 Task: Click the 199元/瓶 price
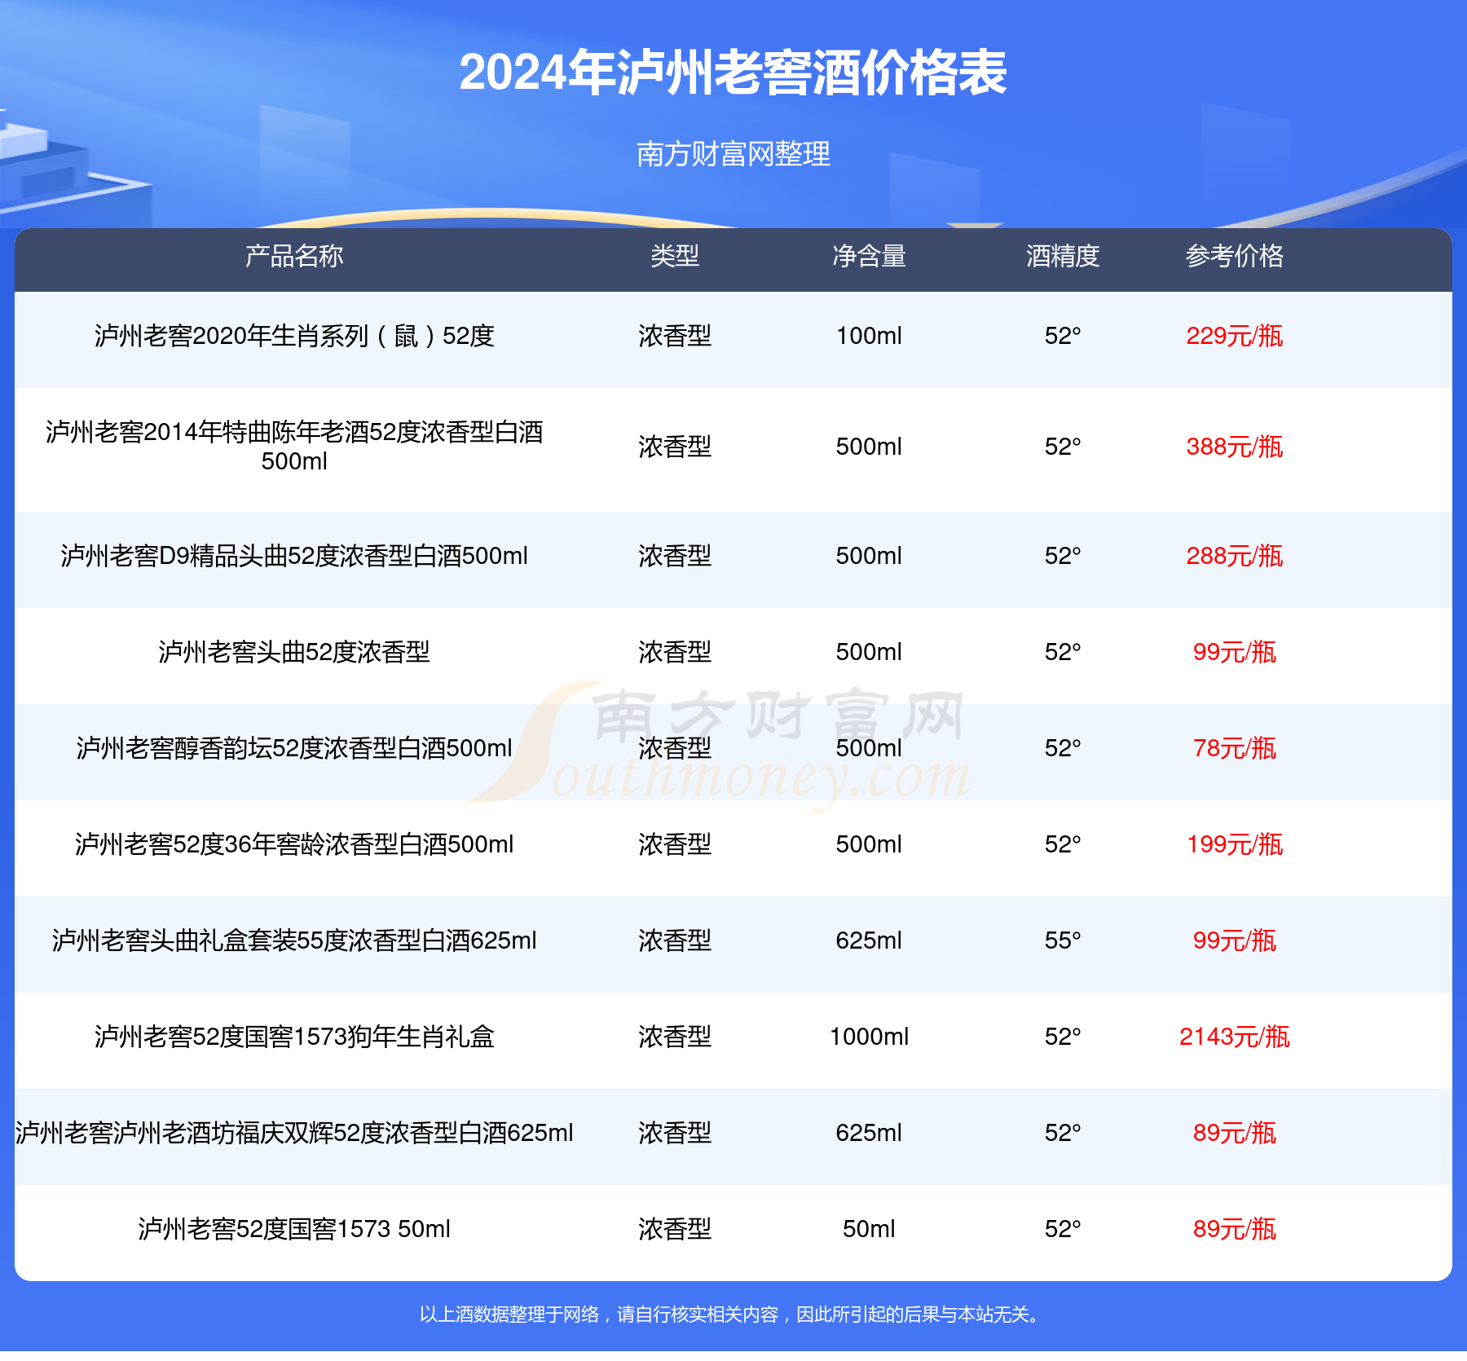[x=1235, y=844]
